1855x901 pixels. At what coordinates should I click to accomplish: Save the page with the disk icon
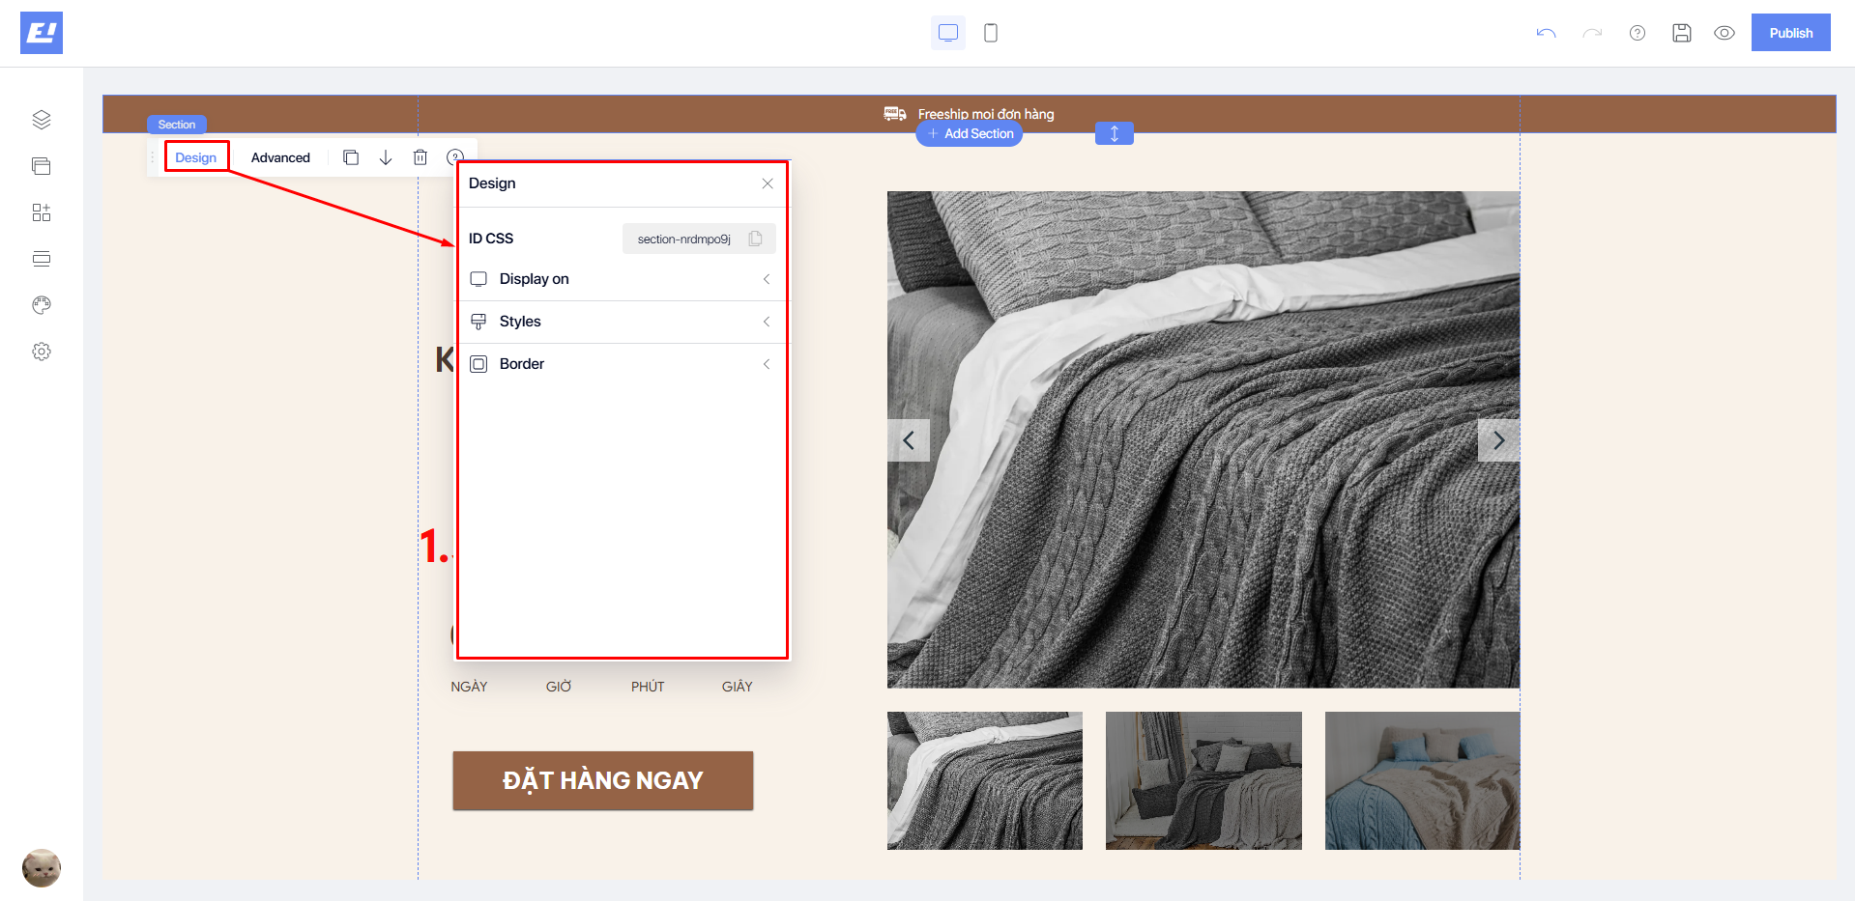click(1682, 33)
